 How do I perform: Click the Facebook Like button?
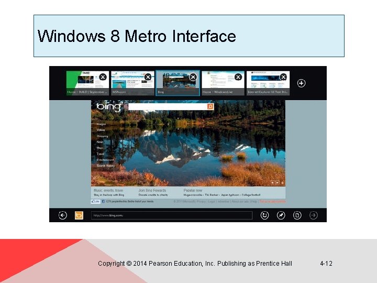click(x=95, y=201)
